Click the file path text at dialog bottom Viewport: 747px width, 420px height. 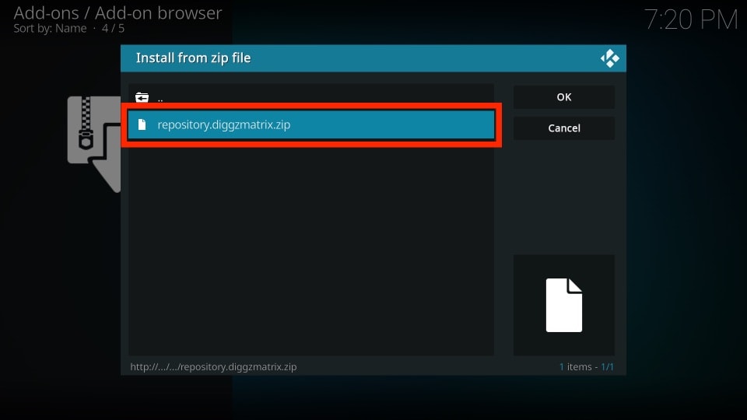pos(213,366)
